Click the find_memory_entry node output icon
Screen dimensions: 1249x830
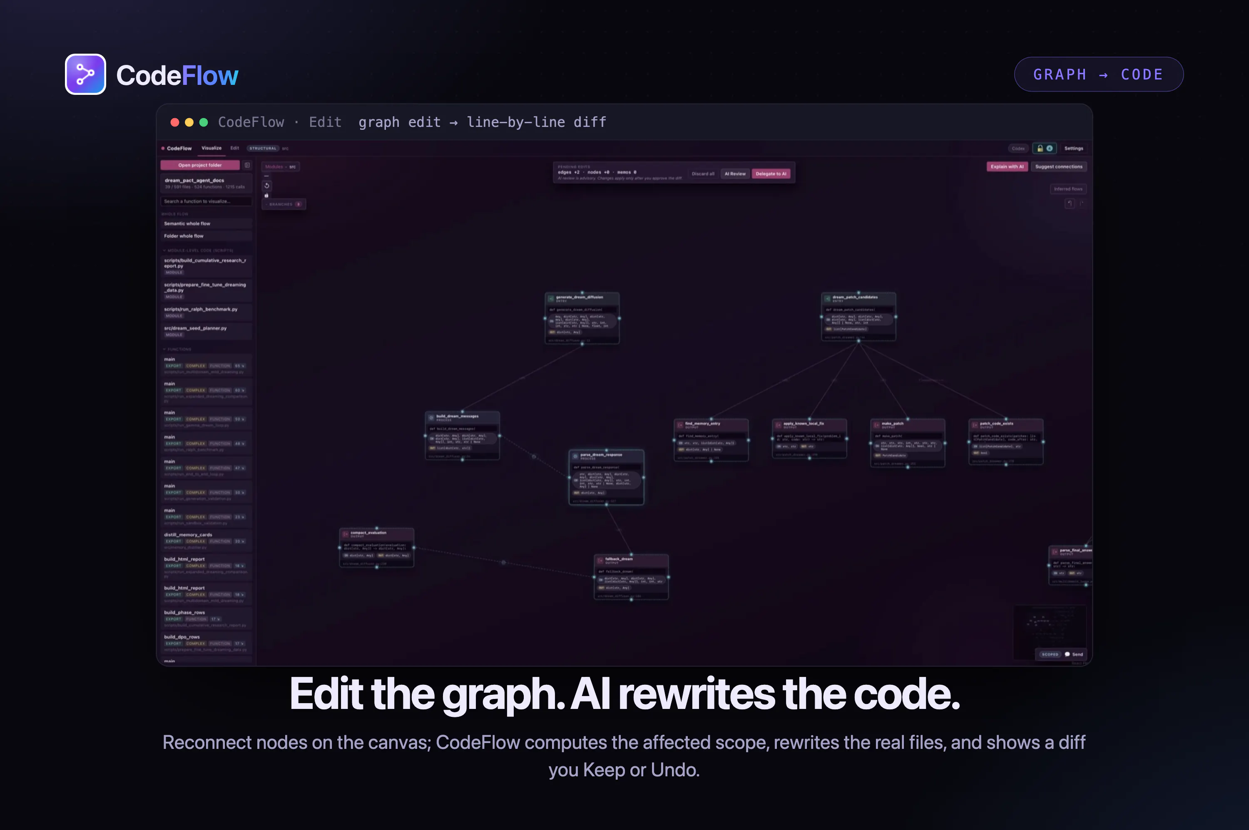[x=680, y=425]
